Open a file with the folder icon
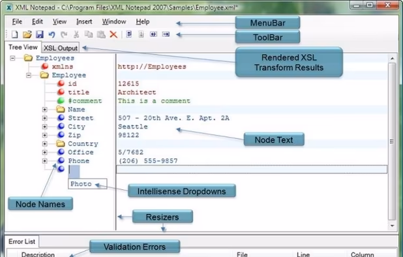Screen dimensions: 403x257 coord(27,34)
